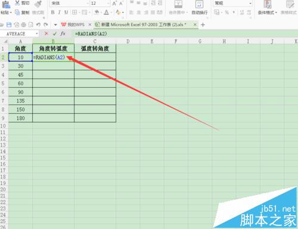Viewport: 298px width, 229px height.
Task: Click the redo arrow icon
Action: (x=46, y=24)
